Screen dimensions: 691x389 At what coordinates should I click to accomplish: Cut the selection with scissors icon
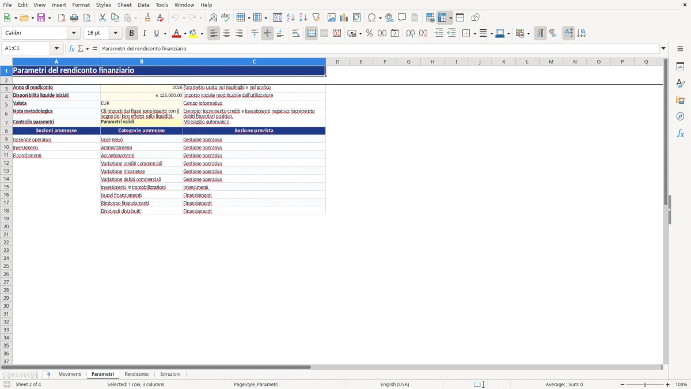(x=102, y=18)
